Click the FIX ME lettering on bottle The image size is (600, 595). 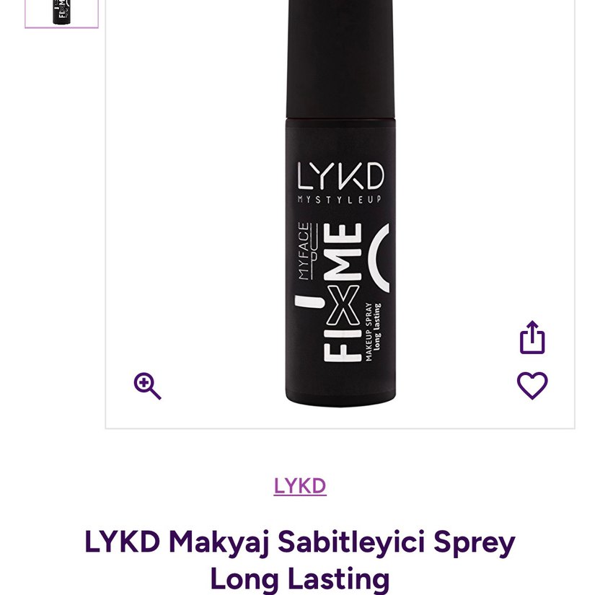click(343, 292)
